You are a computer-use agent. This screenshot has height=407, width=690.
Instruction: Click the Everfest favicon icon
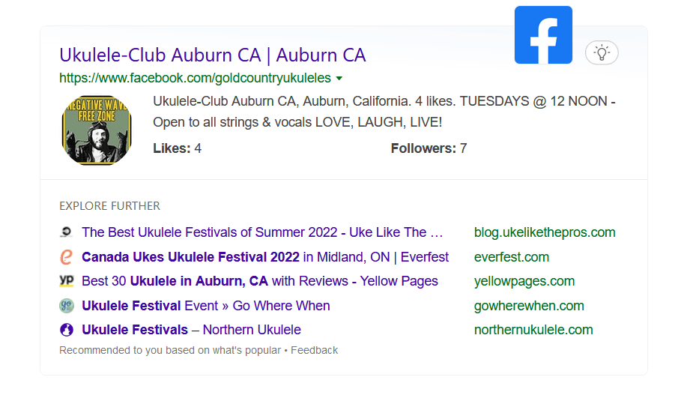pyautogui.click(x=67, y=257)
